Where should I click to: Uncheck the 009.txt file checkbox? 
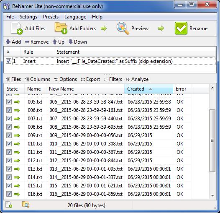(9, 135)
